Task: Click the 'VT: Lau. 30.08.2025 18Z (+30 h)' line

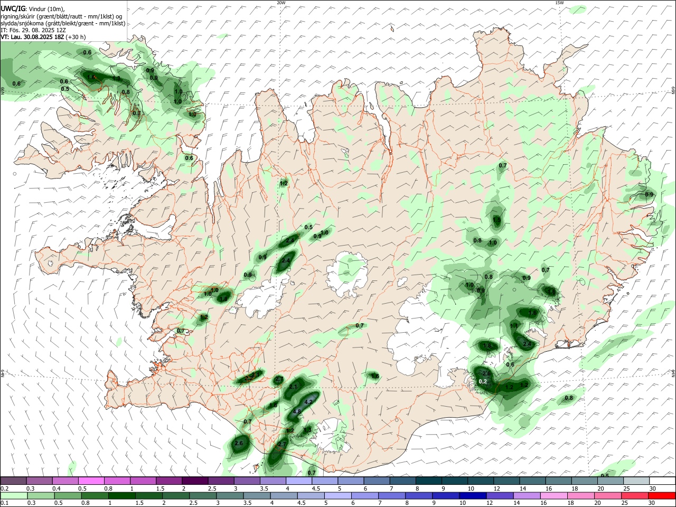Action: (x=43, y=37)
